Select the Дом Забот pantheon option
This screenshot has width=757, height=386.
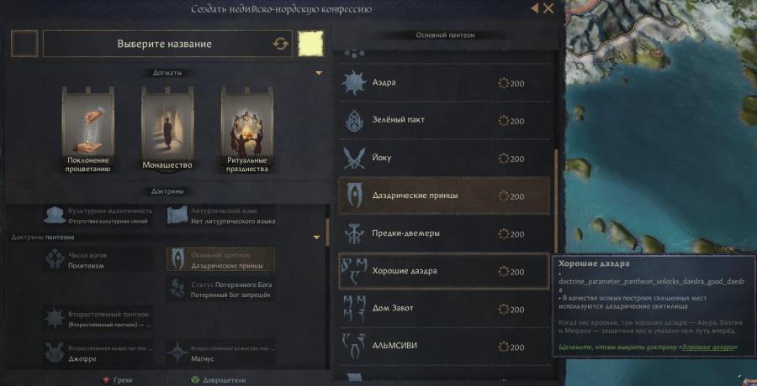(x=444, y=309)
